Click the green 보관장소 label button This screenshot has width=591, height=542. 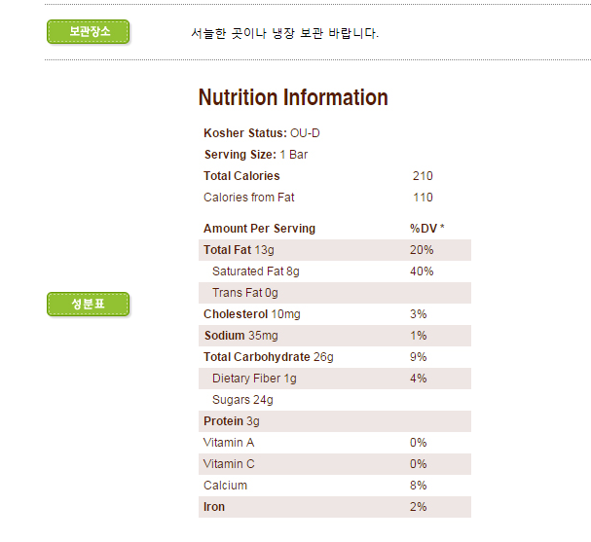pyautogui.click(x=89, y=32)
